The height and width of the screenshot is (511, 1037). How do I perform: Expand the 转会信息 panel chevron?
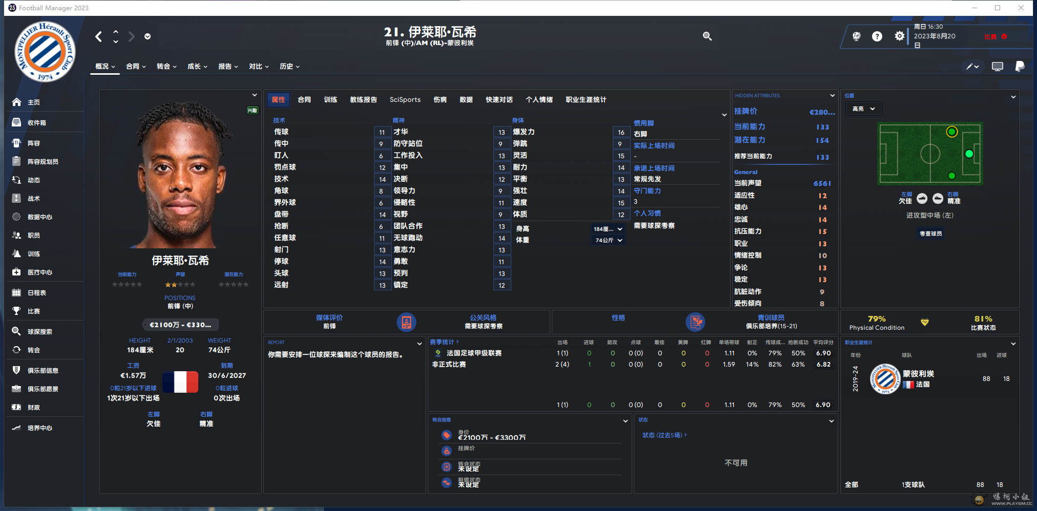click(625, 421)
